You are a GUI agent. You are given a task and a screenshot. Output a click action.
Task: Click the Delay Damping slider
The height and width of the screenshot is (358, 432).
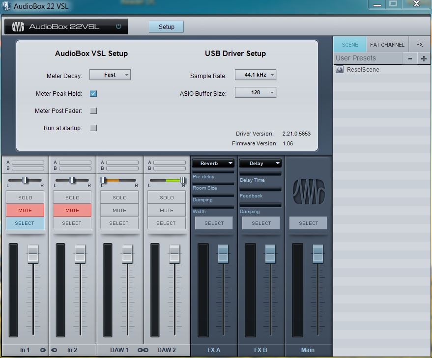[260, 205]
